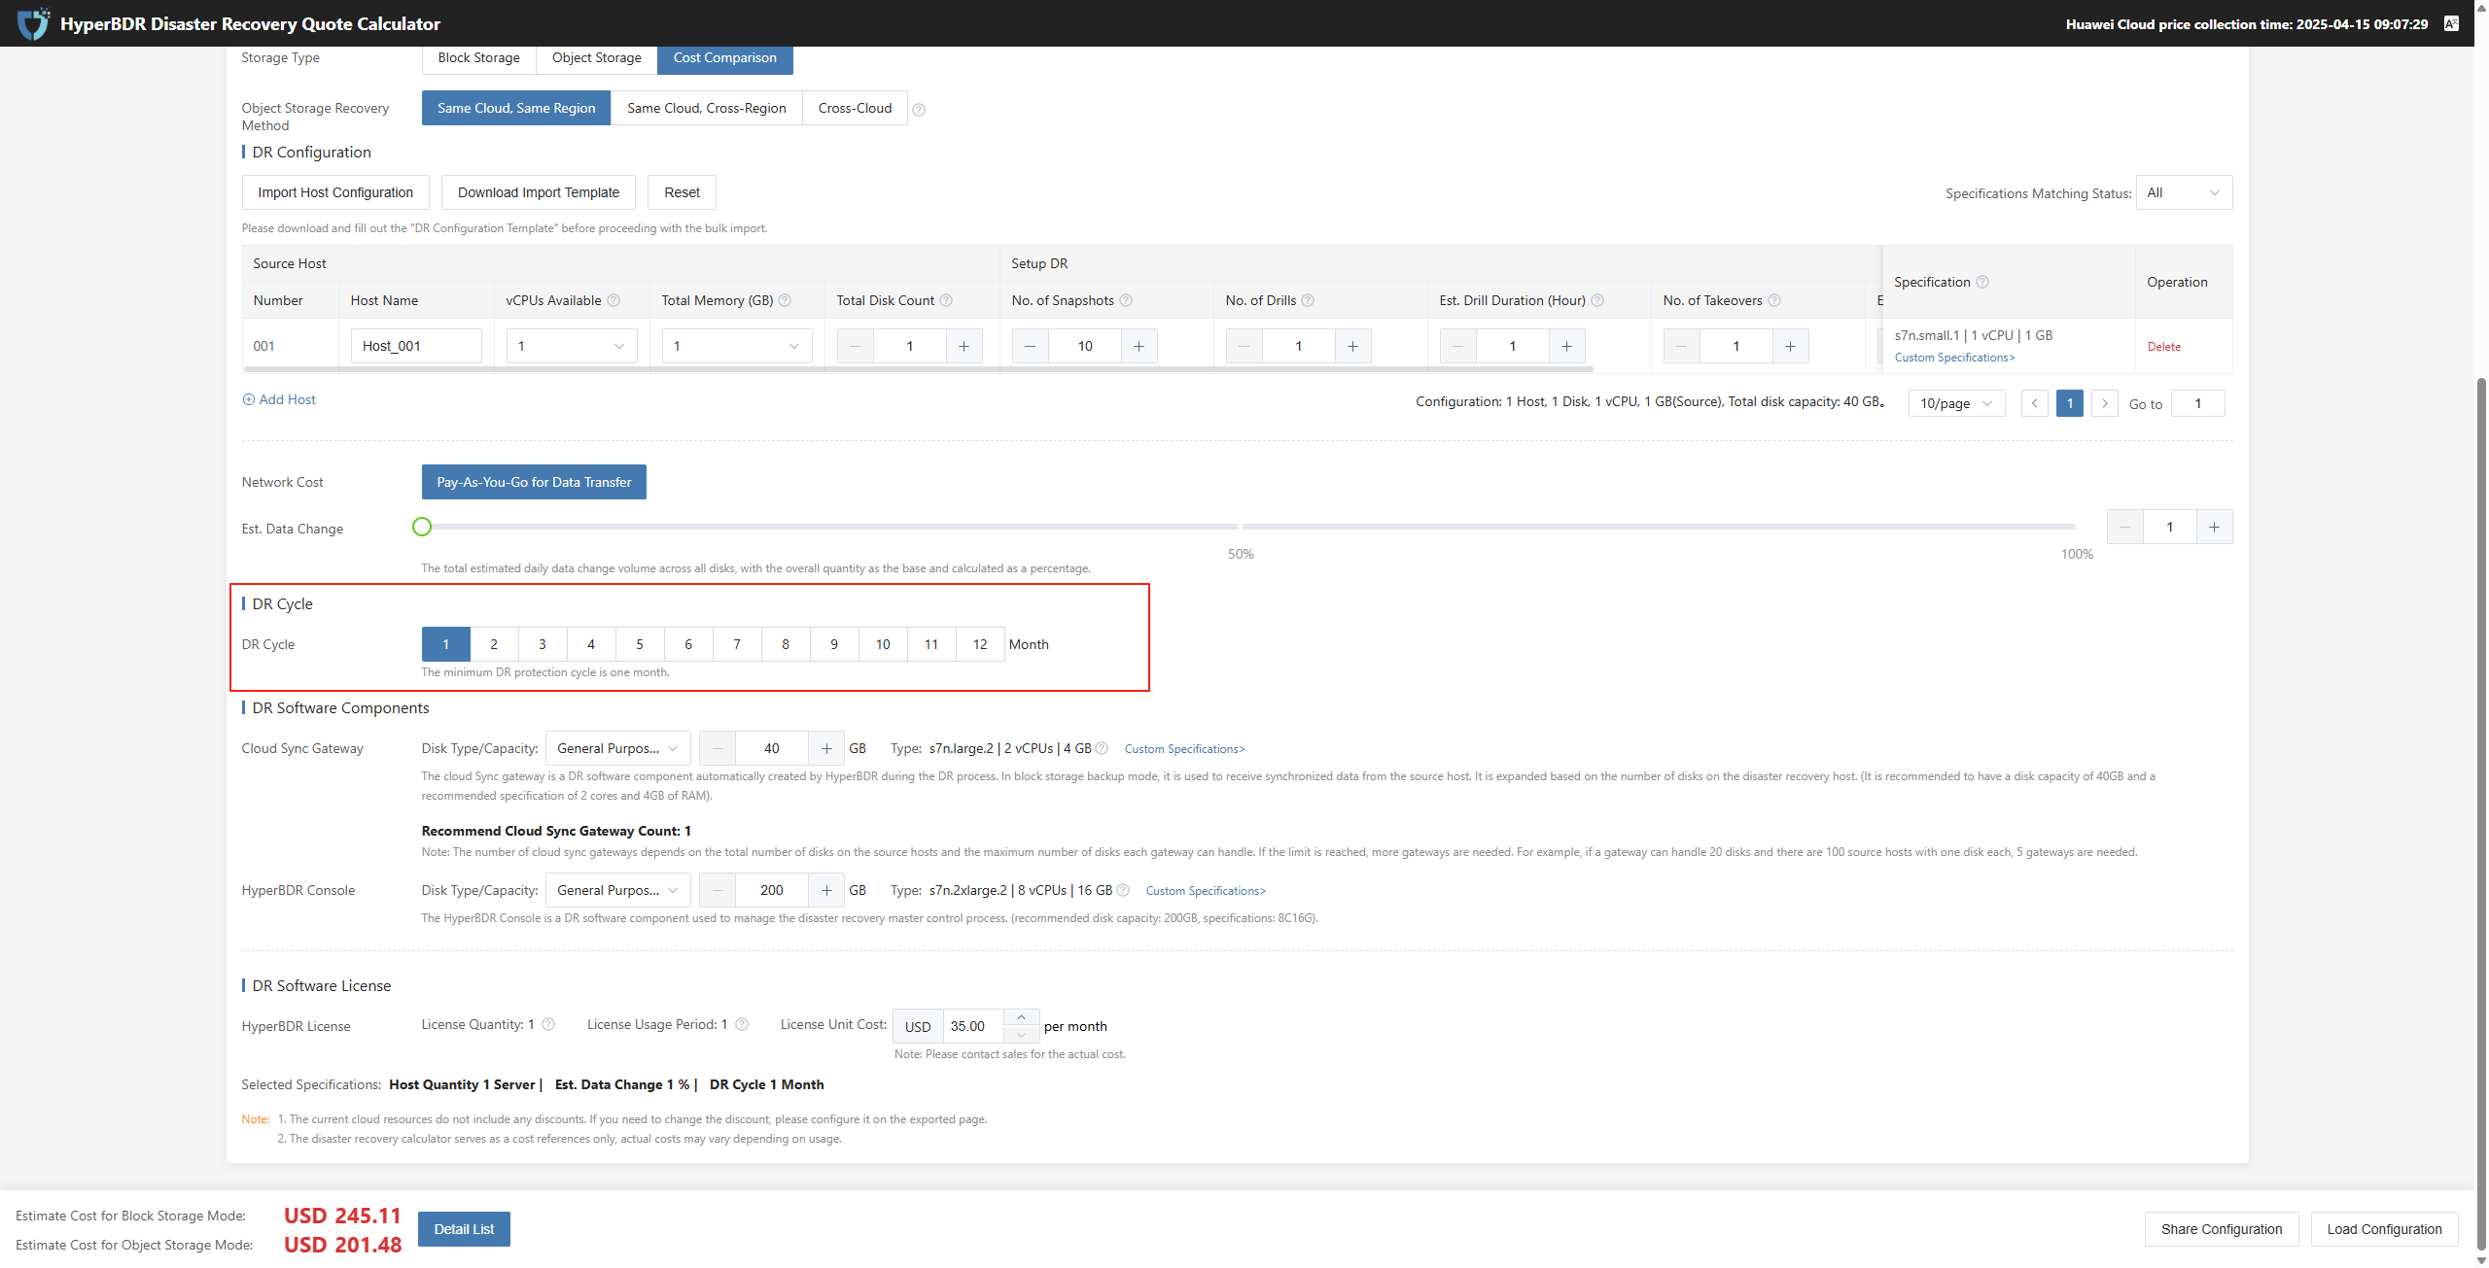The height and width of the screenshot is (1268, 2489).
Task: Add a new host
Action: 279,400
